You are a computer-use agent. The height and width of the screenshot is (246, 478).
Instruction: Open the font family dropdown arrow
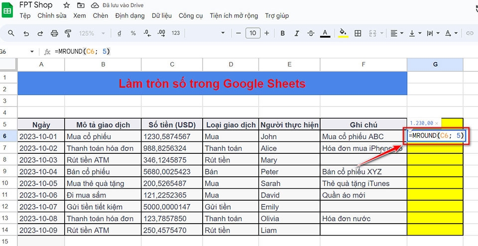pyautogui.click(x=223, y=33)
